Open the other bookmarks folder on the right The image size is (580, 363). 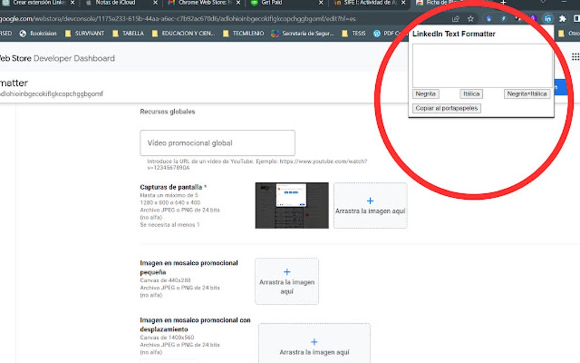(569, 34)
